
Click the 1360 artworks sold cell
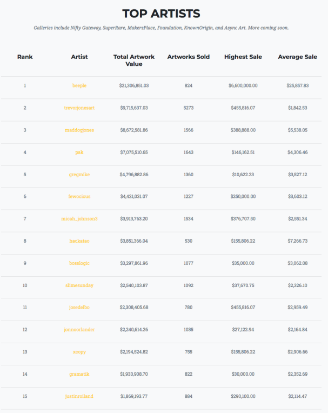[189, 175]
